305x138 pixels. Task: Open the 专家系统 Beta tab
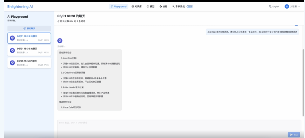click(x=182, y=6)
